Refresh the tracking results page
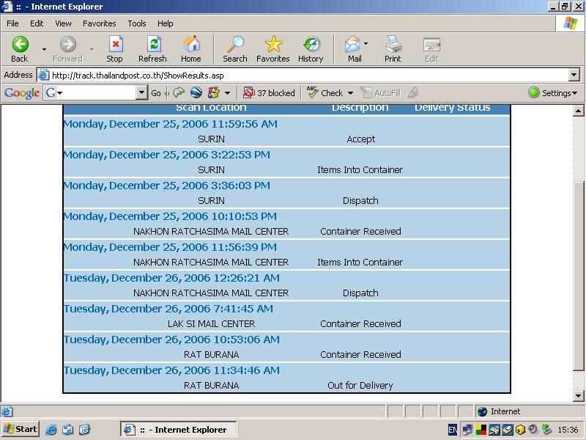This screenshot has width=586, height=440. click(152, 48)
